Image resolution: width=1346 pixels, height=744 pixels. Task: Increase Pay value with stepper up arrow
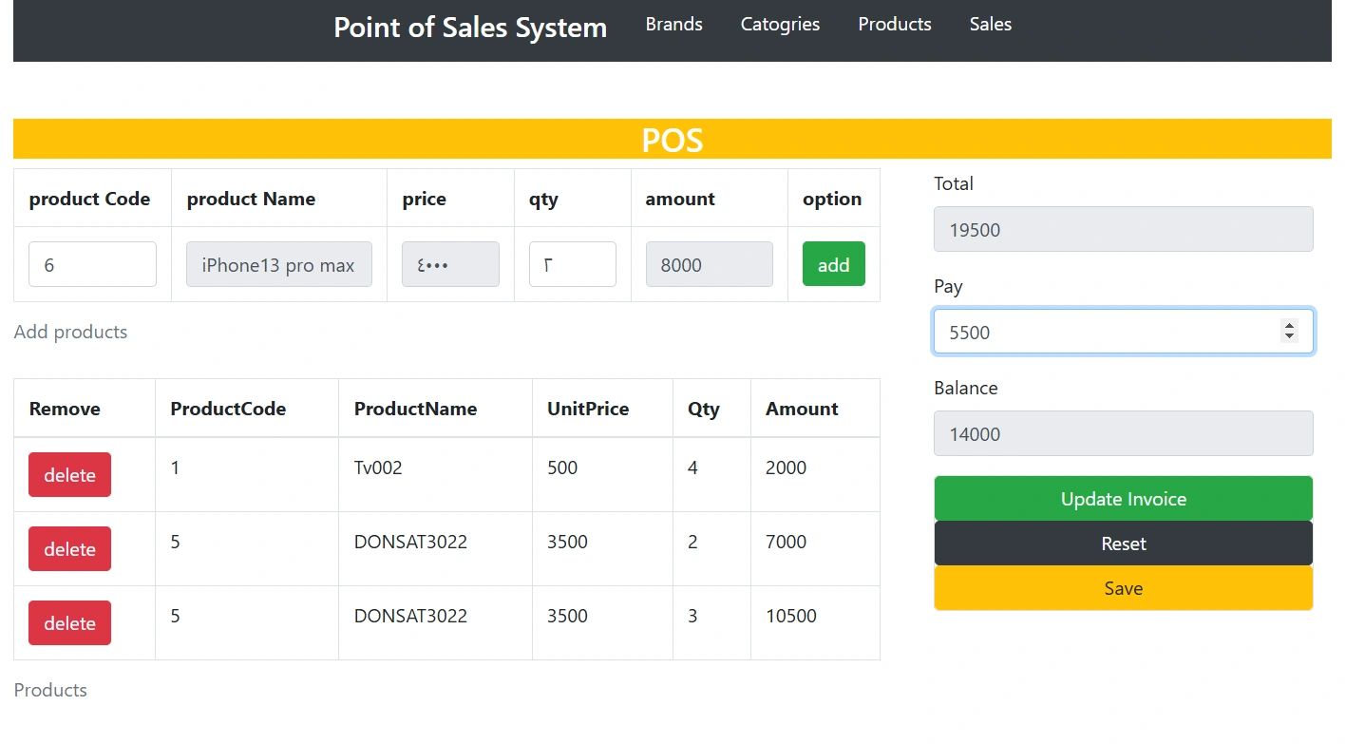point(1289,326)
